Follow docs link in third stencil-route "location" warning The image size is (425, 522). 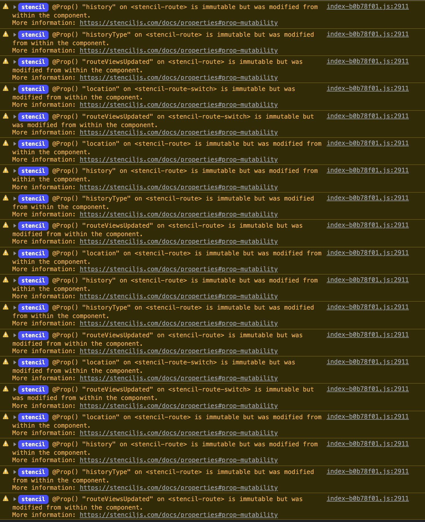point(179,433)
